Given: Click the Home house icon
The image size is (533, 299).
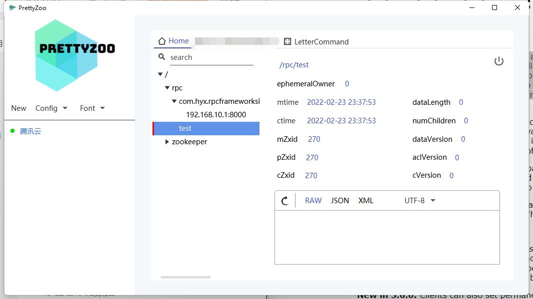Looking at the screenshot, I should pos(162,41).
